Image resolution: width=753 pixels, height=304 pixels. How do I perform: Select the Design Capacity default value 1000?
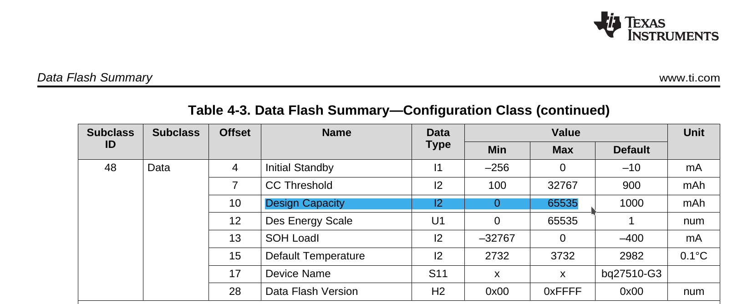point(631,203)
